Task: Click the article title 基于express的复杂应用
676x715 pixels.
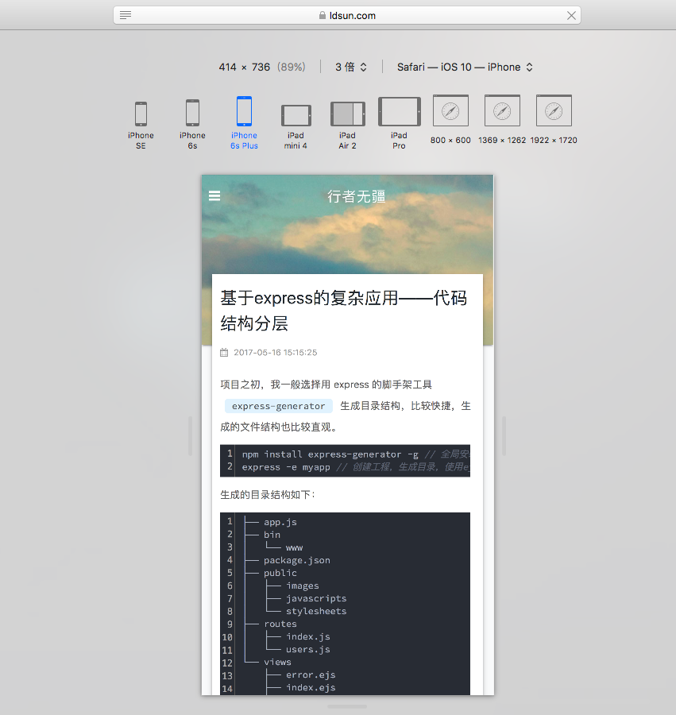Action: 344,311
